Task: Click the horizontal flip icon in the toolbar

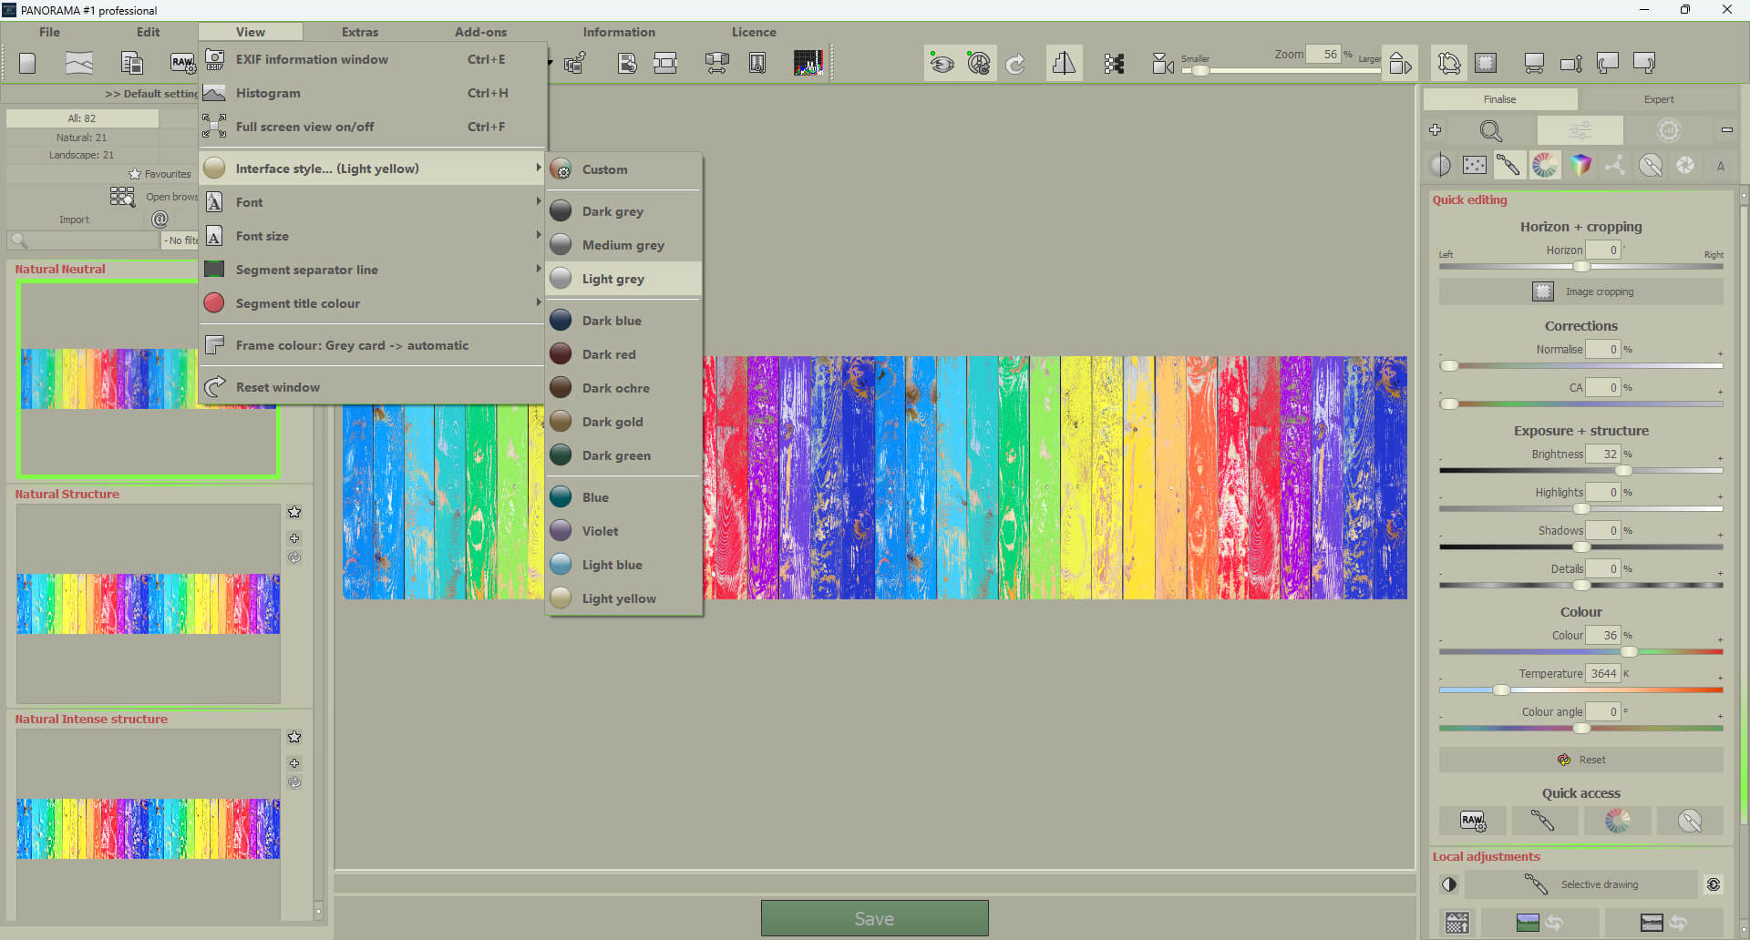Action: [x=1064, y=62]
